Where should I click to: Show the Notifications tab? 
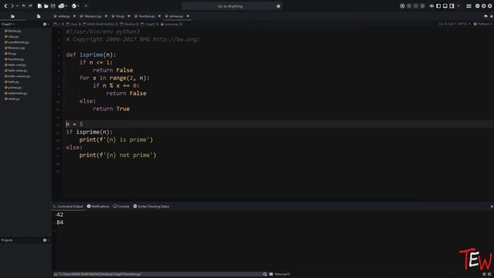point(98,206)
